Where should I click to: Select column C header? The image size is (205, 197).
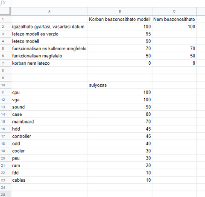point(174,11)
